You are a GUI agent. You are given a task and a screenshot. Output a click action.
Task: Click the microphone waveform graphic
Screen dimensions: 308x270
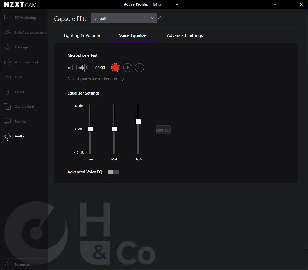pos(79,67)
